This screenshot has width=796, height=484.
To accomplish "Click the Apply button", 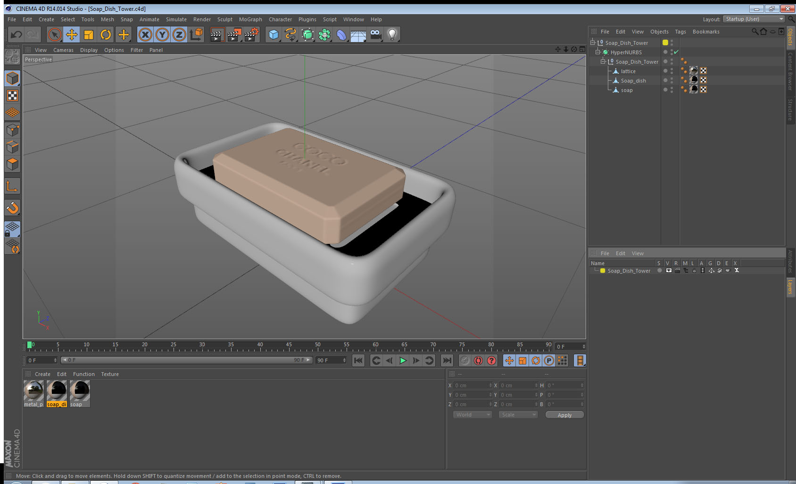I will (x=564, y=415).
